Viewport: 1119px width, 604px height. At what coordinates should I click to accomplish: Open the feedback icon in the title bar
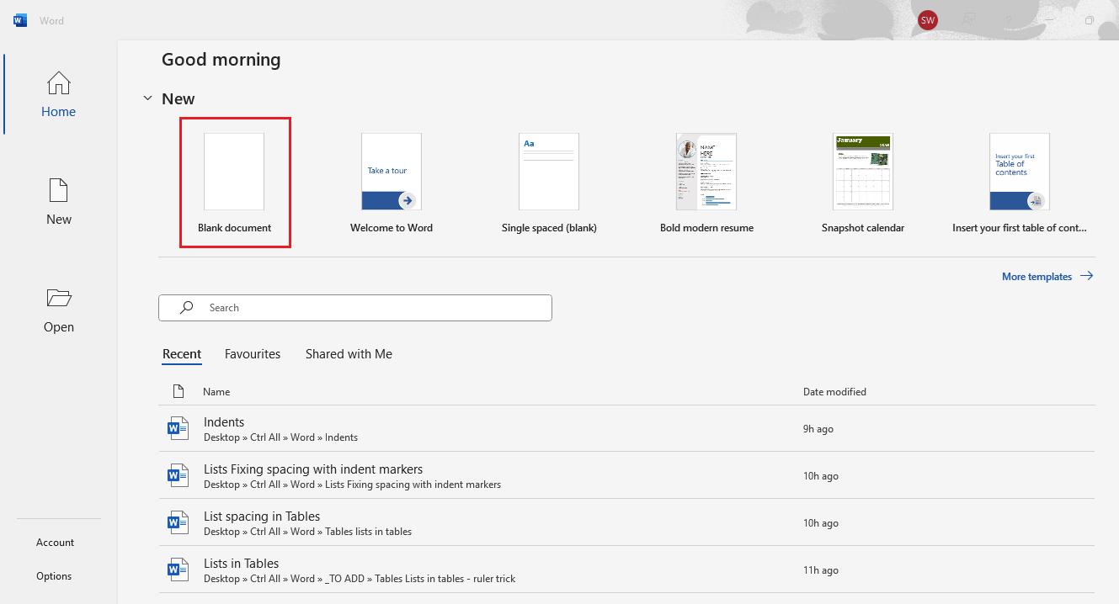(x=970, y=20)
